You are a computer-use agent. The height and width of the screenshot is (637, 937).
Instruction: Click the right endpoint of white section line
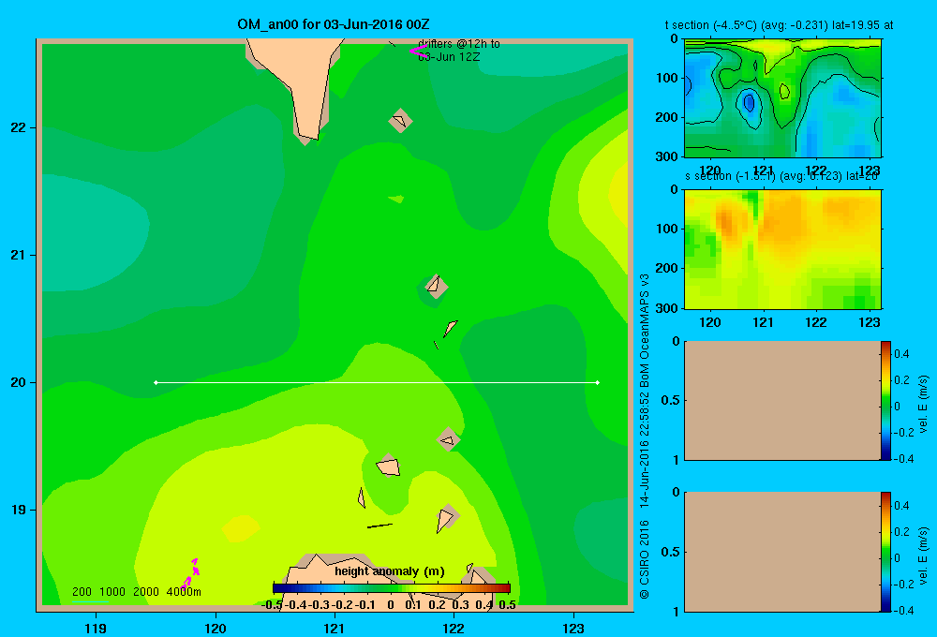point(598,382)
